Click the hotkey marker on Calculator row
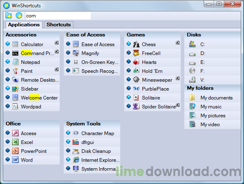 [56, 43]
